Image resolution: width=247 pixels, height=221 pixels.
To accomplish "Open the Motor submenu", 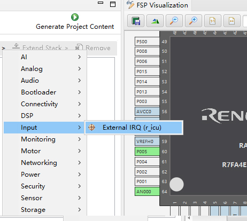I will [45, 151].
